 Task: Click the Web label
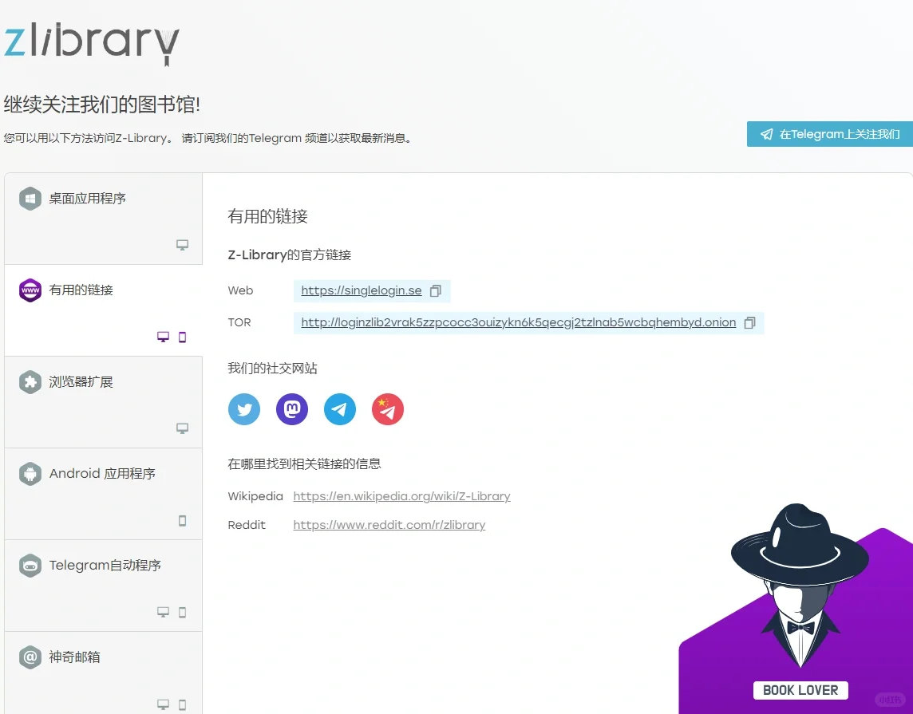[x=240, y=290]
